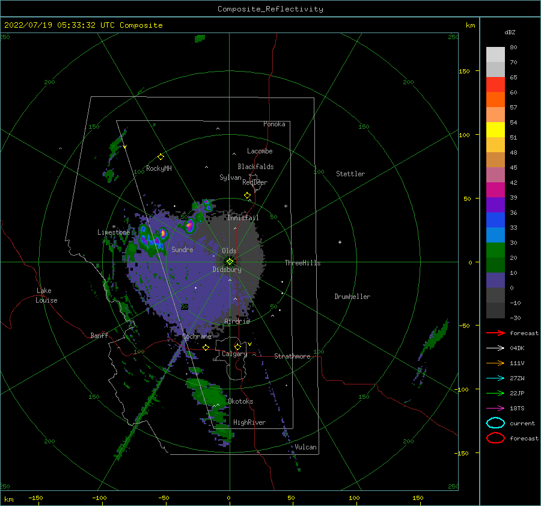Pick the slate purple swatch below 10 dBZ
Image resolution: width=541 pixels, height=506 pixels.
[495, 280]
